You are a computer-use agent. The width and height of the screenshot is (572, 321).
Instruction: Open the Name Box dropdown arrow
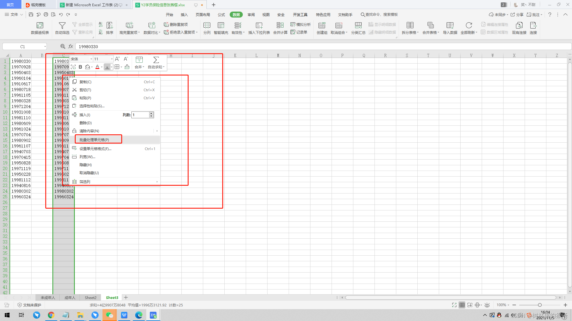click(45, 47)
